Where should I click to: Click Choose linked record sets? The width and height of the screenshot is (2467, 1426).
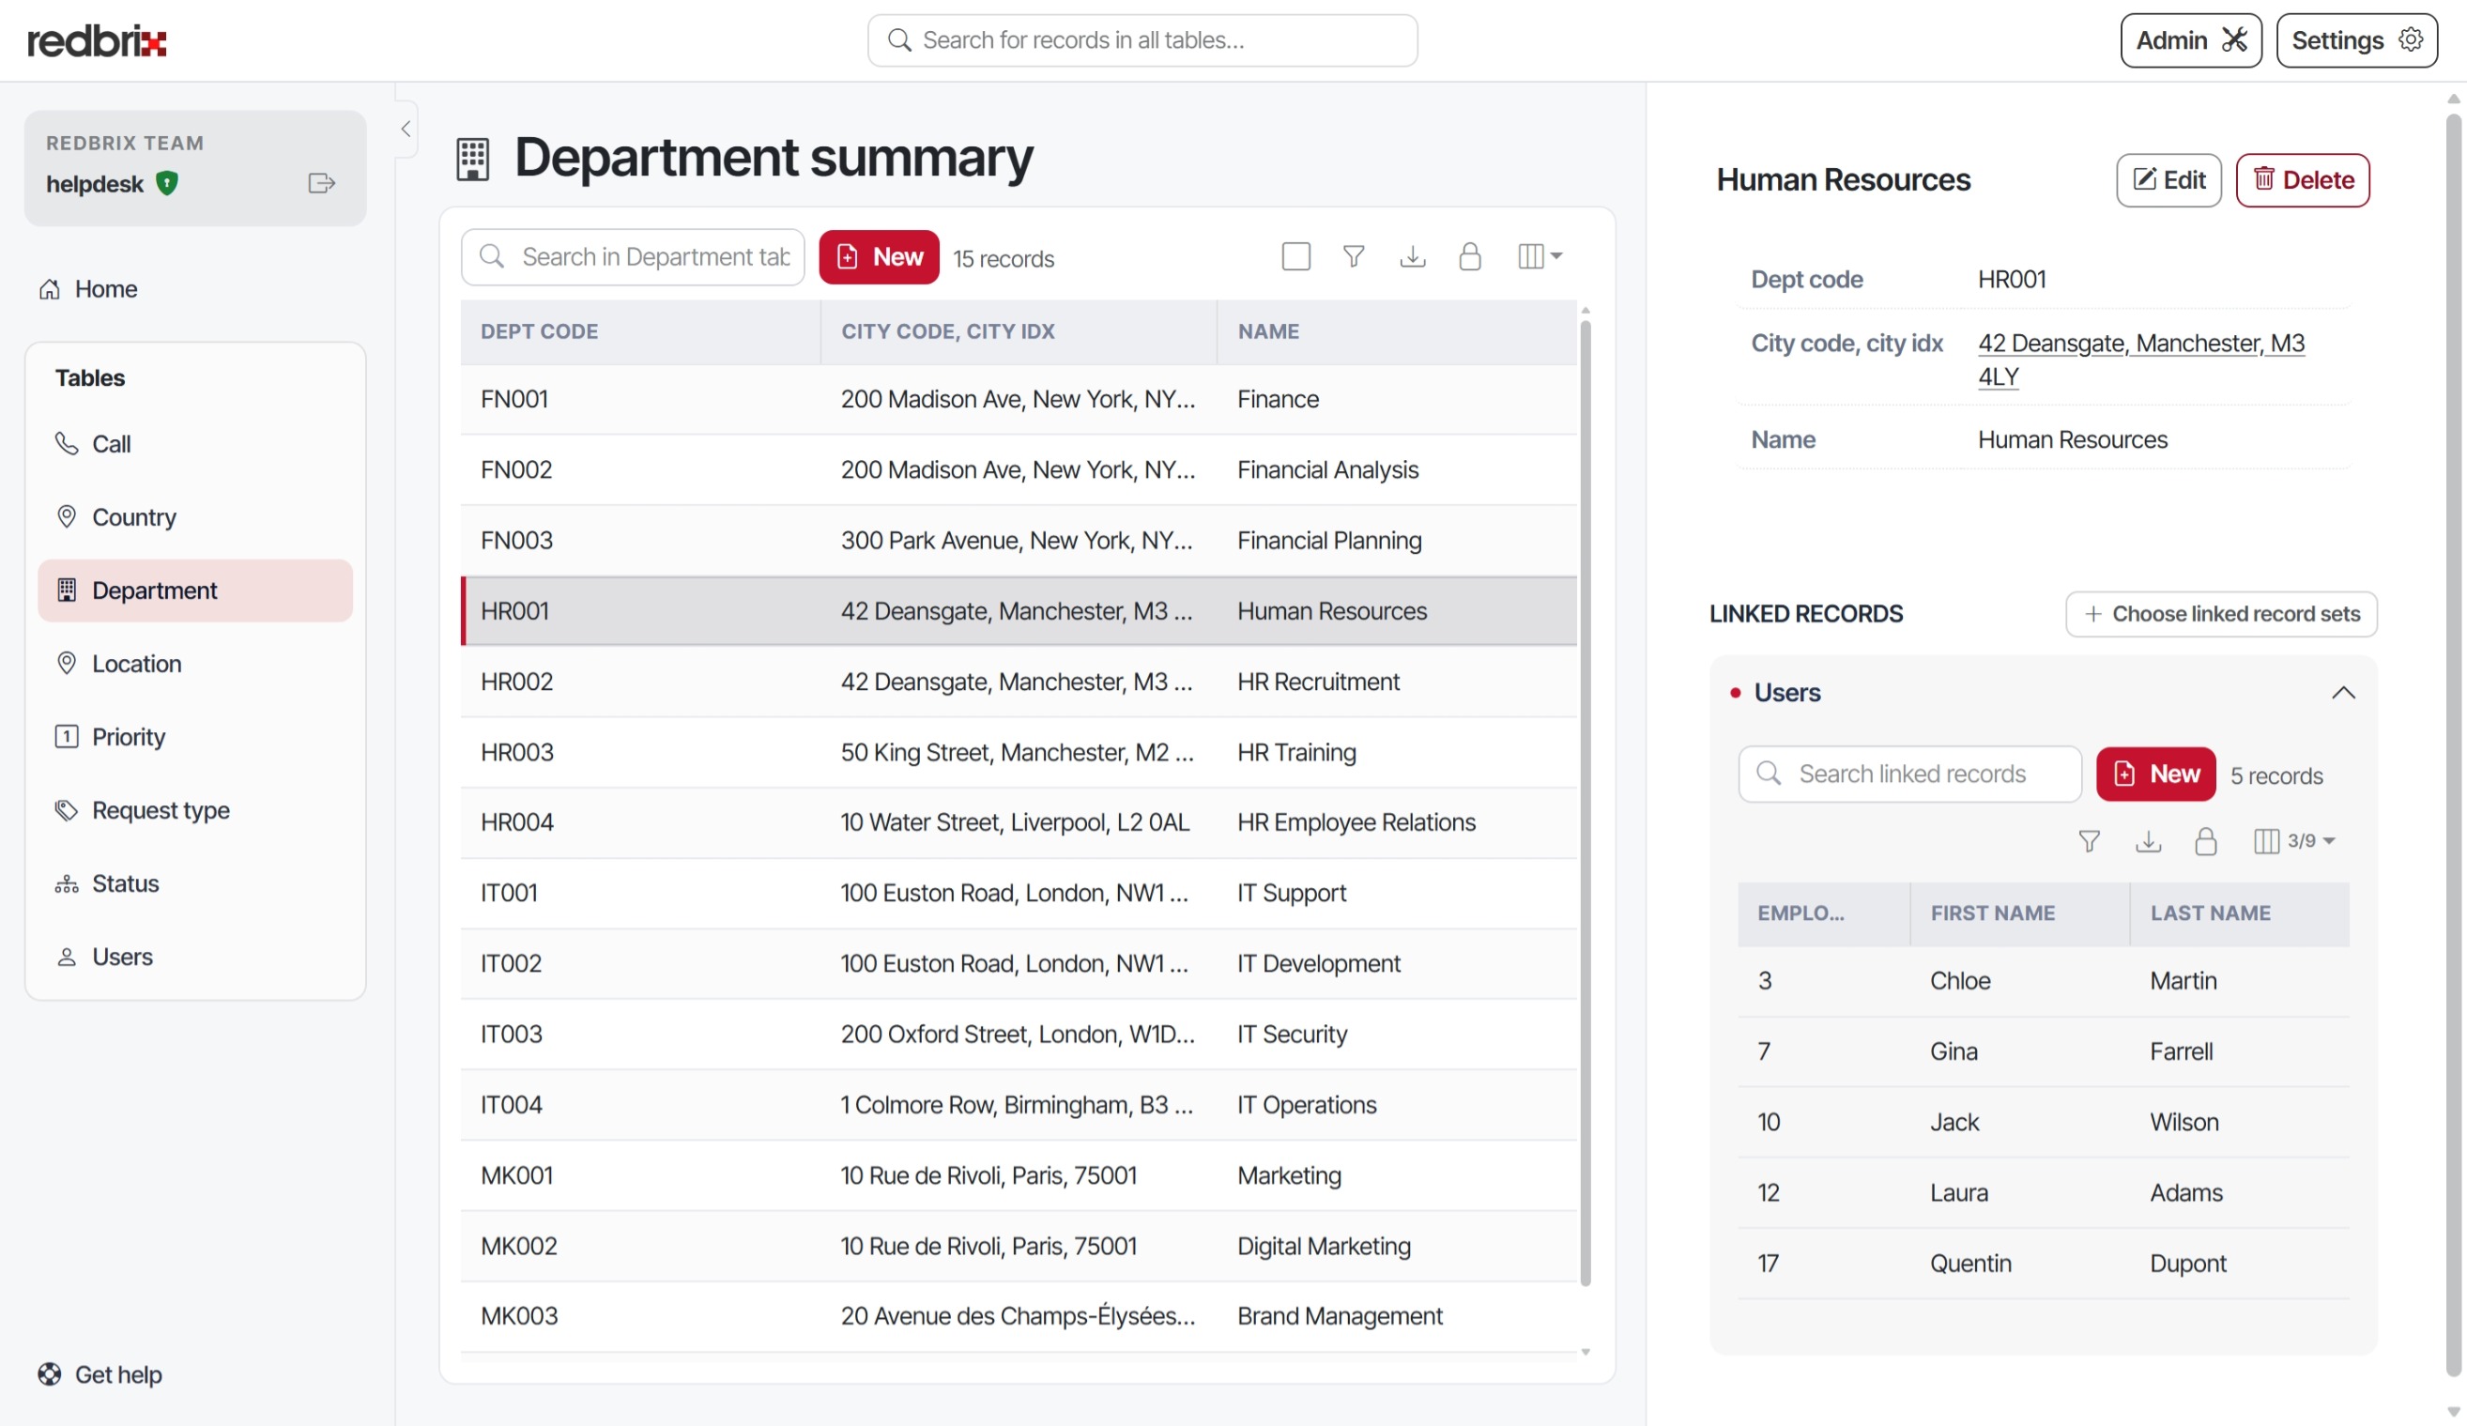(2220, 614)
